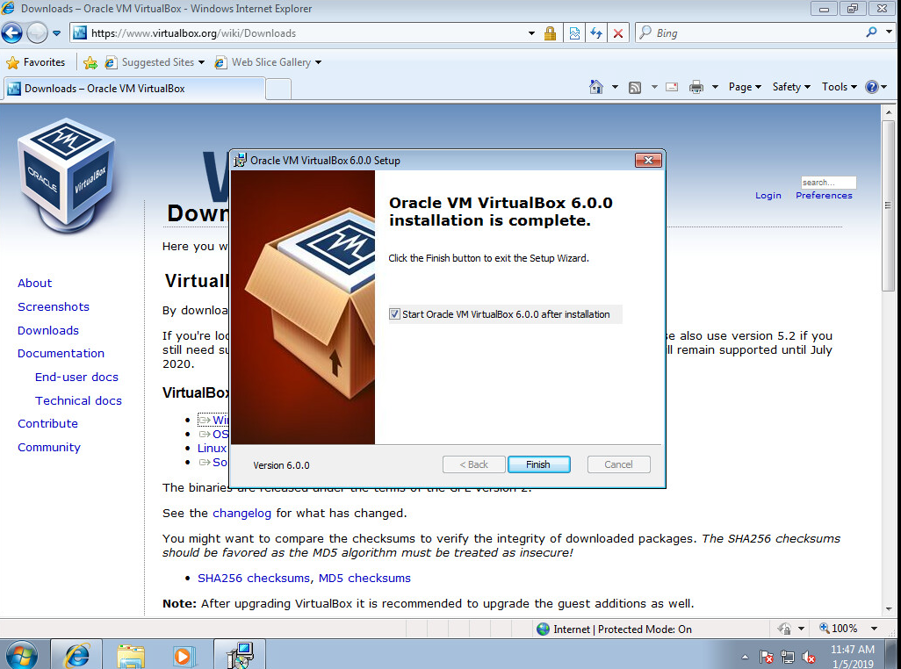Click the page vertical scrollbar thumb
The width and height of the screenshot is (901, 669).
pyautogui.click(x=889, y=205)
